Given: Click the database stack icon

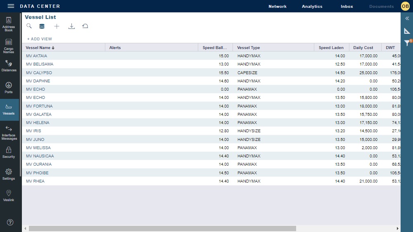Looking at the screenshot, I should coord(42,26).
